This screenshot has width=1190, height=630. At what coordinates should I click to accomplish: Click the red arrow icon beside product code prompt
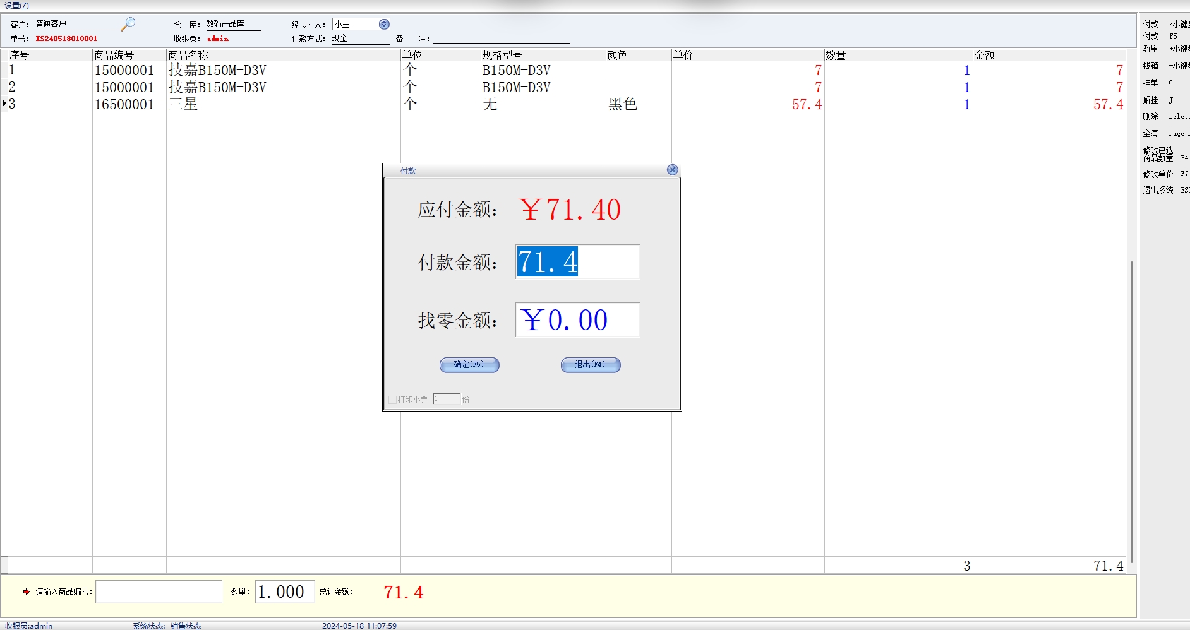pos(26,591)
